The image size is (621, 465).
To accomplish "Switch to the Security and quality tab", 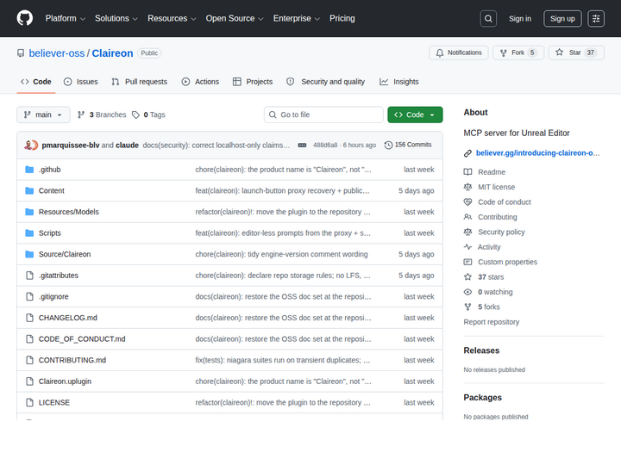I will [x=325, y=82].
